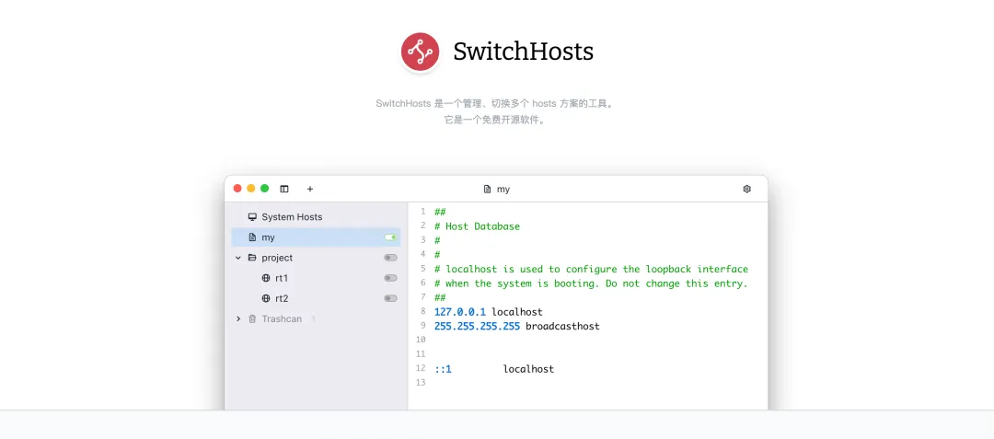Click the window title my
Viewport: 994px width, 439px height.
(503, 190)
